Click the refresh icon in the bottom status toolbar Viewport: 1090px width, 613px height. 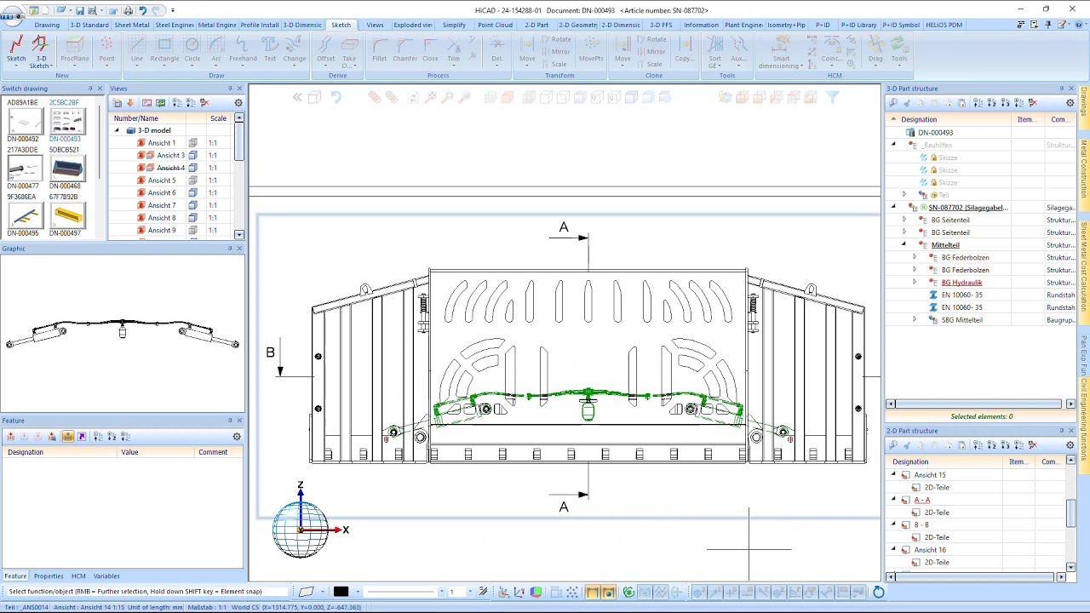point(879,592)
